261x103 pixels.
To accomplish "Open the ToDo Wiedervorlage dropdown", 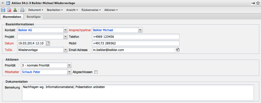I will tap(65, 50).
